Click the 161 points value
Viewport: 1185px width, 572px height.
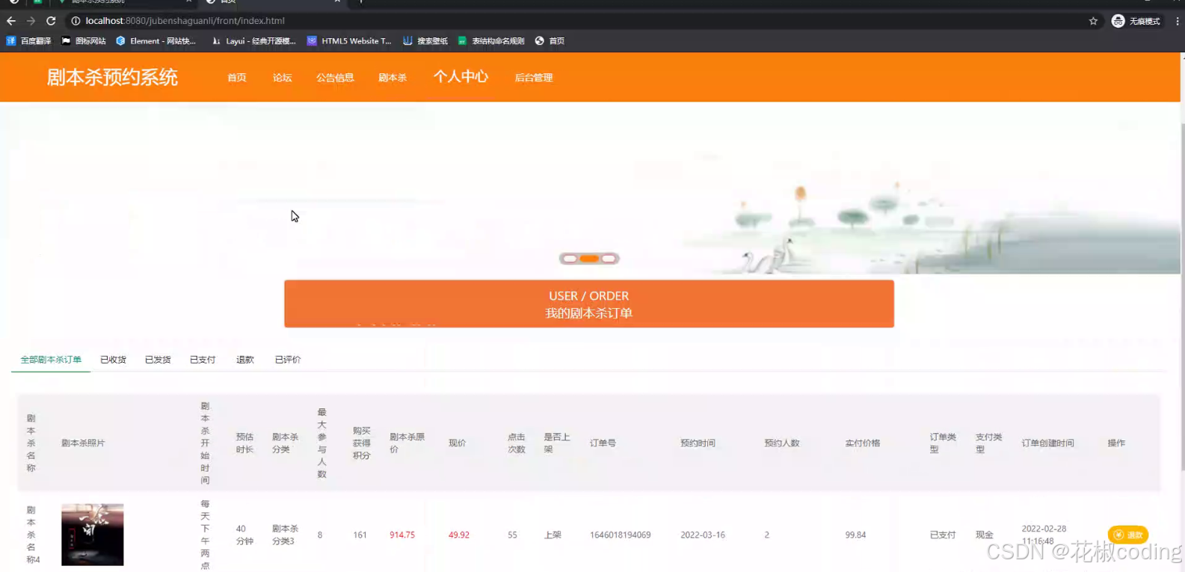click(360, 535)
